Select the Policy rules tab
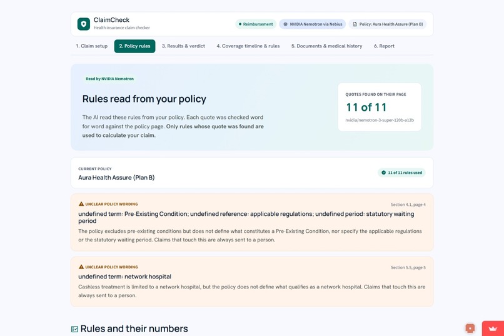The height and width of the screenshot is (336, 504). 134,46
